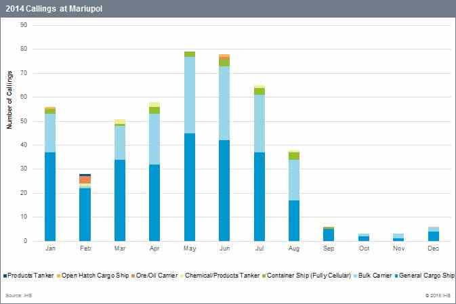This screenshot has width=456, height=304.
Task: Select the 'Bulk Carrier' legend label
Action: click(375, 276)
